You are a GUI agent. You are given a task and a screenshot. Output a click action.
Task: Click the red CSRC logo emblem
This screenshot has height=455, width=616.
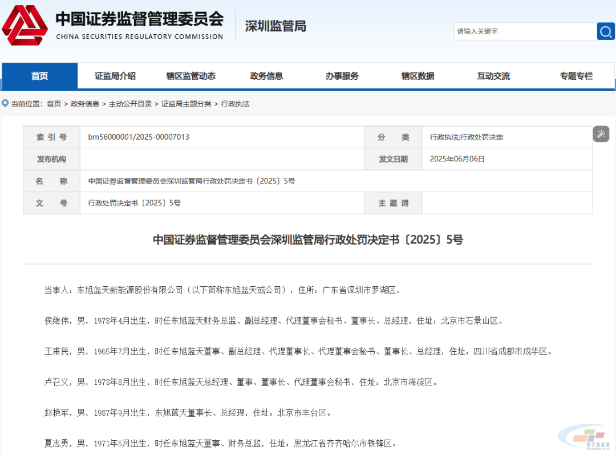click(x=25, y=25)
